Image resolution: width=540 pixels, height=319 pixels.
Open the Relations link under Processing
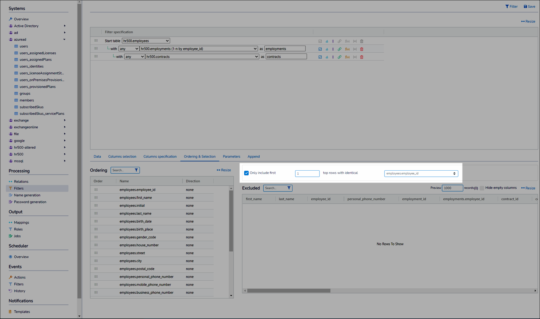tap(21, 182)
